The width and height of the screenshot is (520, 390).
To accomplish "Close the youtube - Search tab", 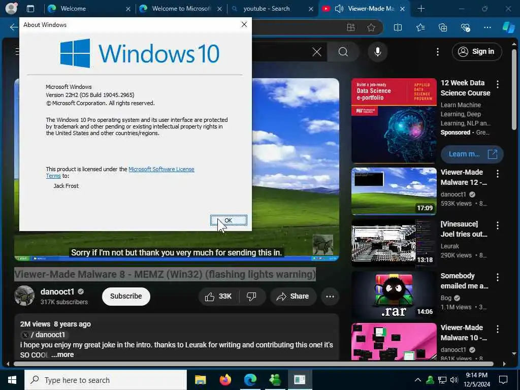I will tap(311, 9).
